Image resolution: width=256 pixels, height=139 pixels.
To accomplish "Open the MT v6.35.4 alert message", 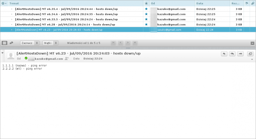I will [66, 9].
